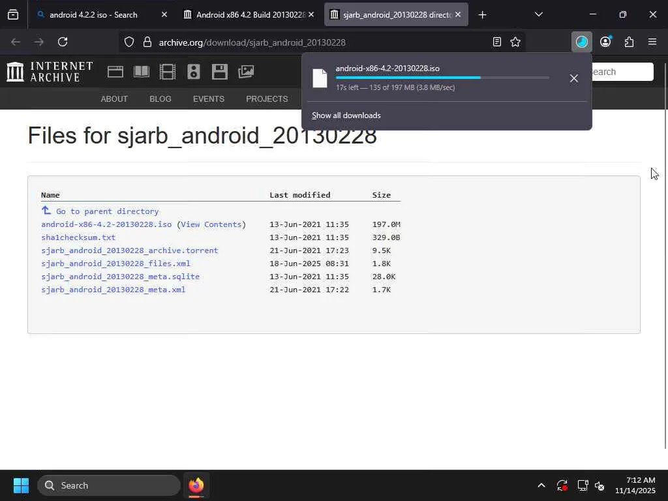
Task: Click '18-Jun-2025 08:31' modified date
Action: coord(309,264)
